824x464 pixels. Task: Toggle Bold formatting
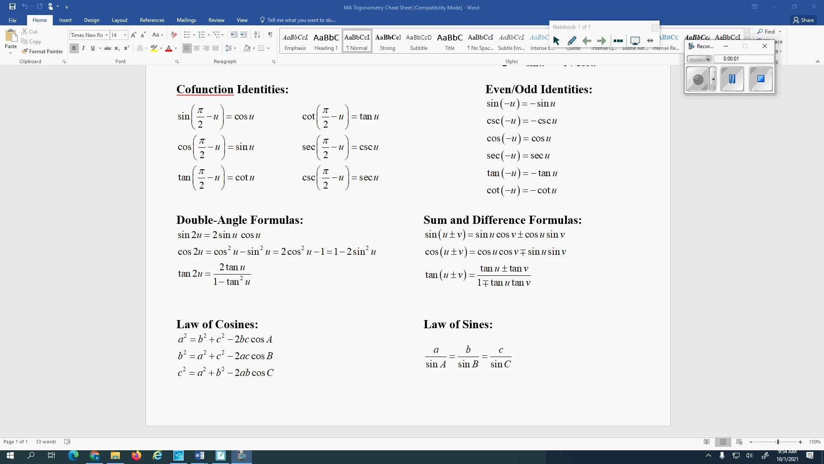74,48
